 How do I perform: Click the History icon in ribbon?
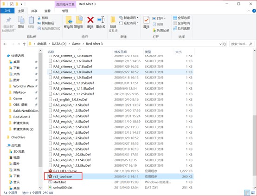click(x=154, y=30)
